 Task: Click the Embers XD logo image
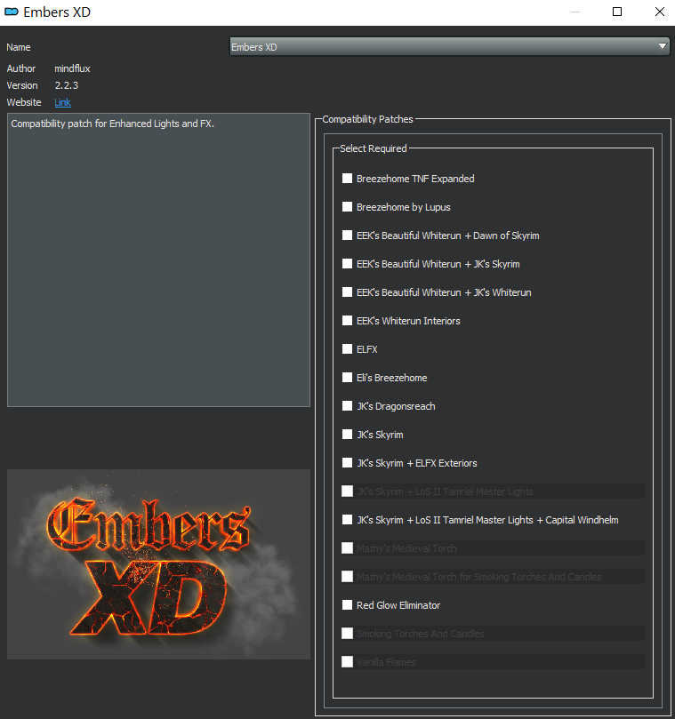coord(159,564)
